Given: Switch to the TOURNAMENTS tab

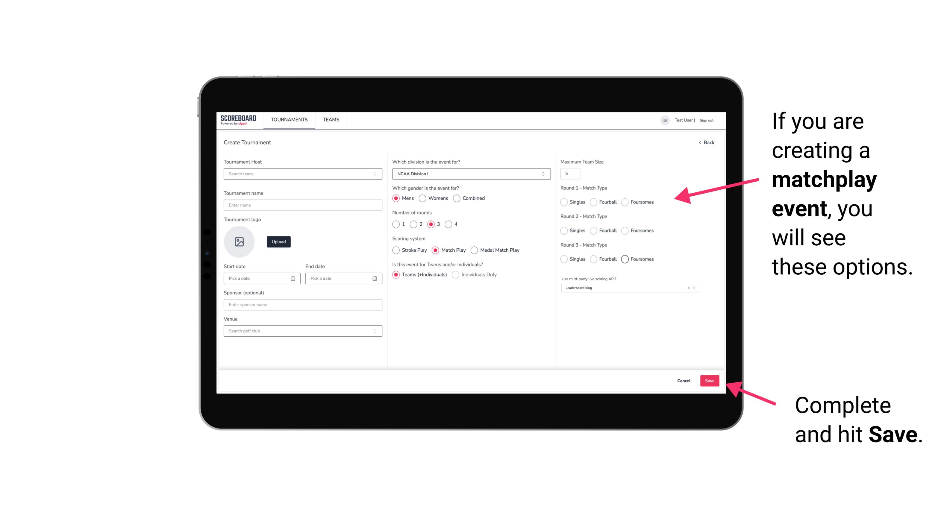Looking at the screenshot, I should tap(289, 120).
